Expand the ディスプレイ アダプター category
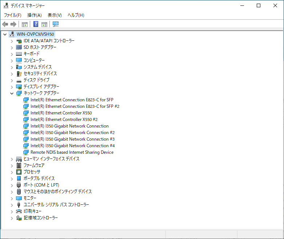Viewport: 284px width, 239px height. 12,87
